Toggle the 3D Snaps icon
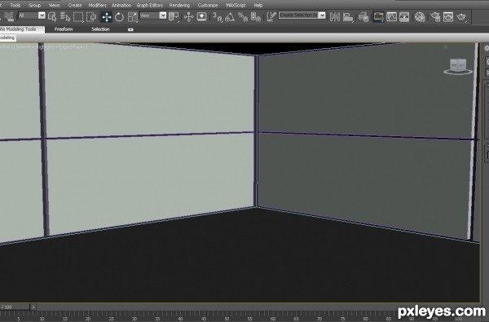The height and width of the screenshot is (322, 489). coord(218,17)
